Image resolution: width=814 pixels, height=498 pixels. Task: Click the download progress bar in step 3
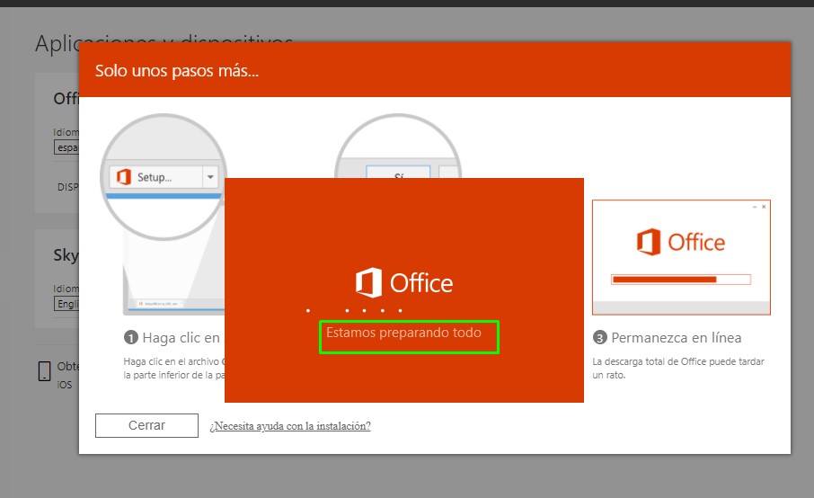point(680,280)
